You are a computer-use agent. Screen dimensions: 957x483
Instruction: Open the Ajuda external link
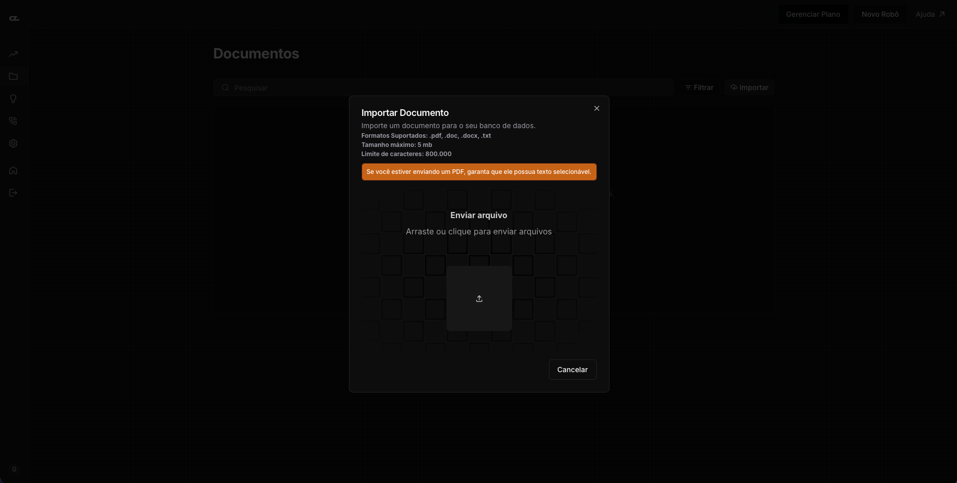(x=930, y=14)
